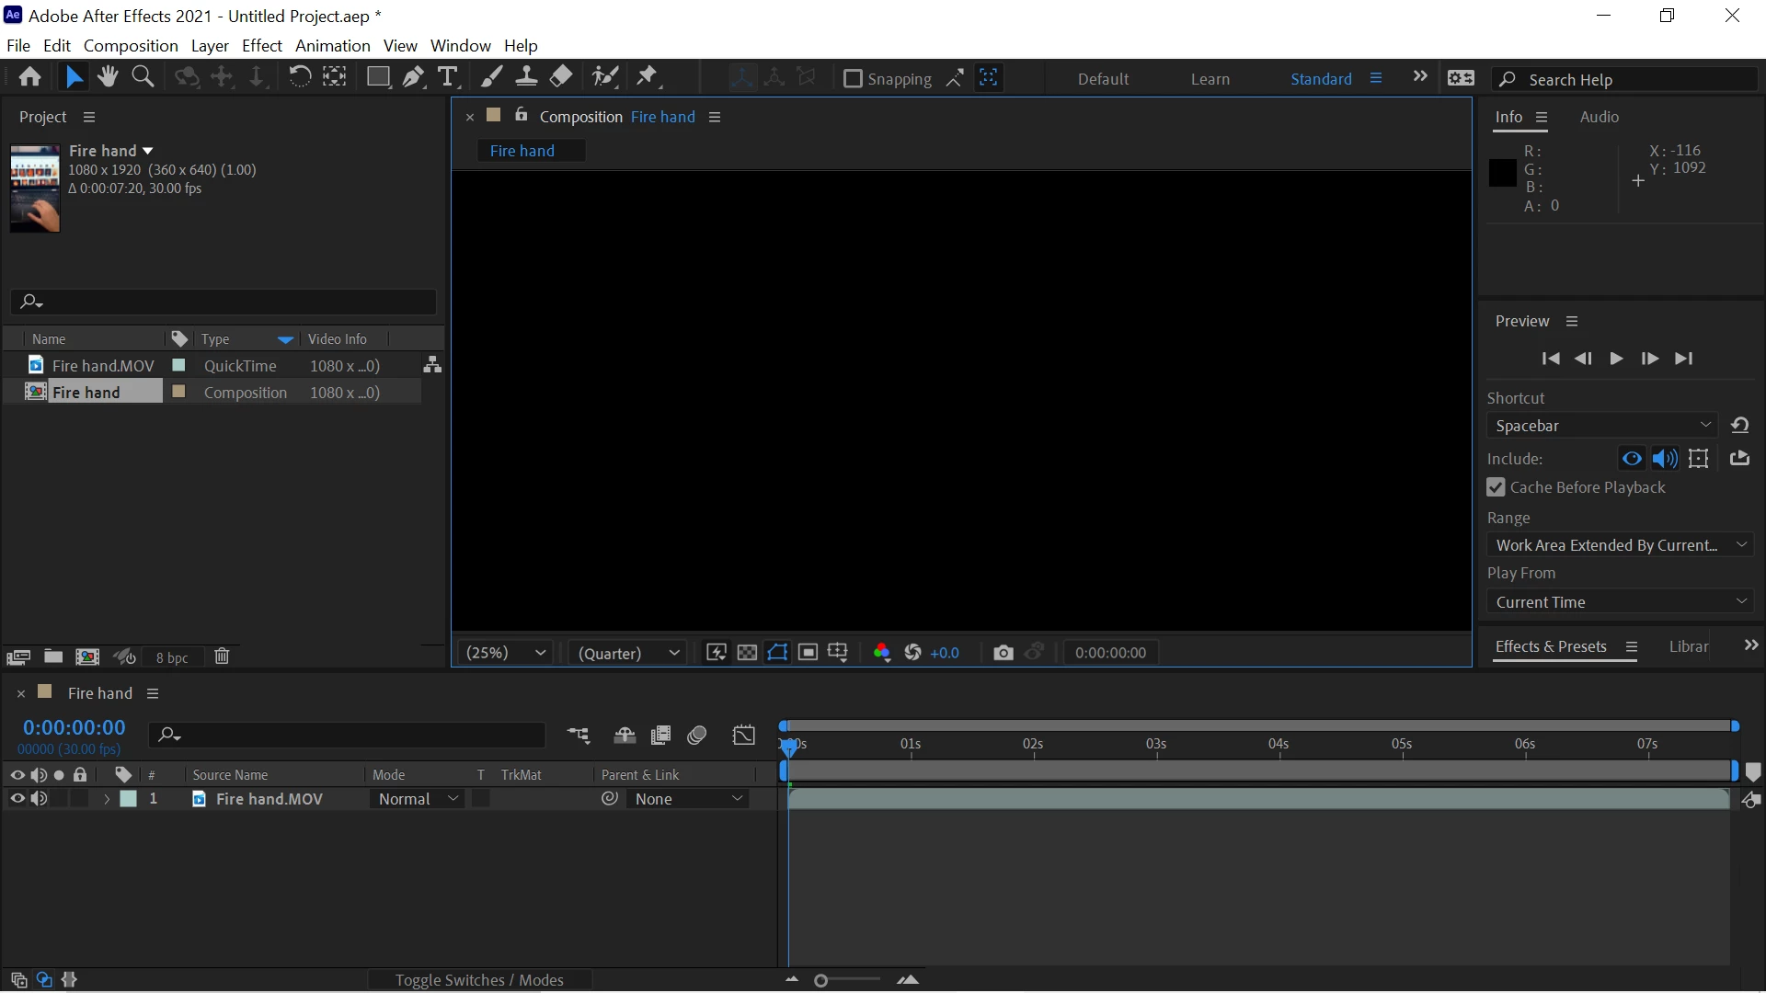Click the trash icon in Project panel
1766x993 pixels.
pos(222,656)
